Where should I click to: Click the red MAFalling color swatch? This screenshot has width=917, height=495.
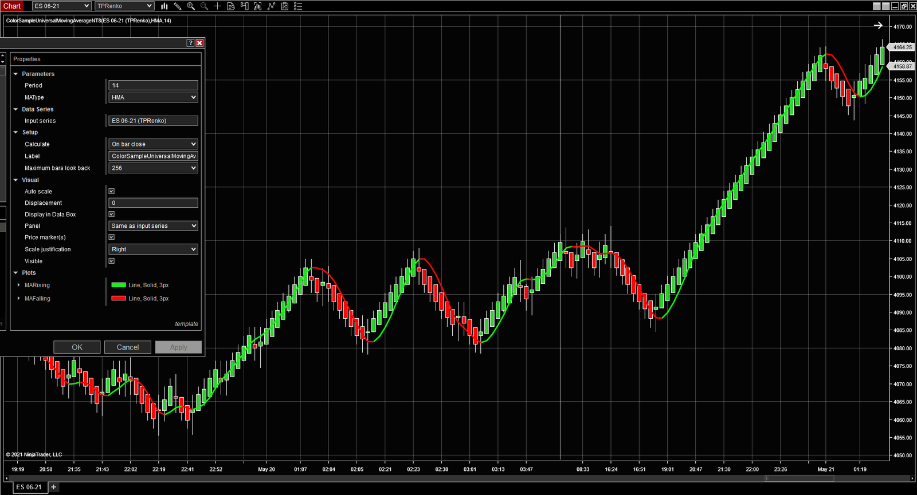tap(119, 298)
